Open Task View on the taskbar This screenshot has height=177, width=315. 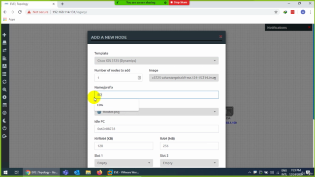(x=16, y=172)
